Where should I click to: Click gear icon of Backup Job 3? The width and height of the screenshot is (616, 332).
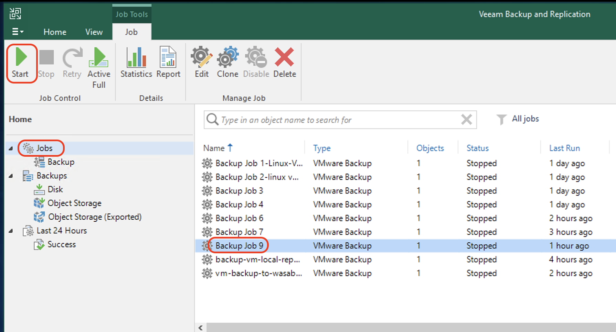tap(207, 191)
